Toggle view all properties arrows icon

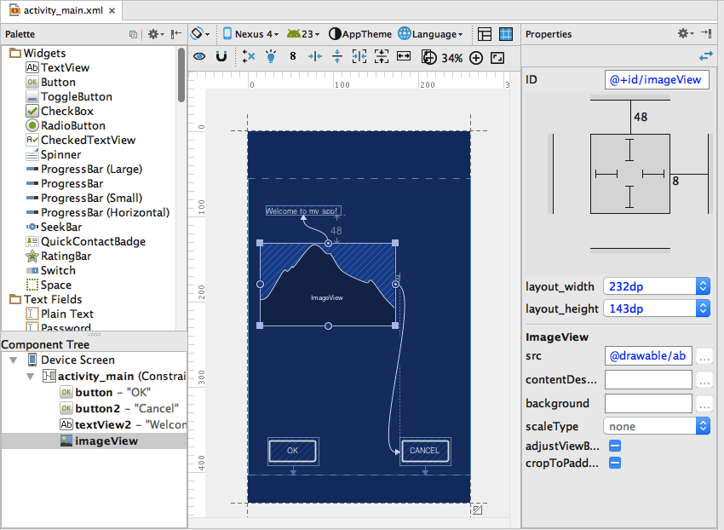click(706, 56)
